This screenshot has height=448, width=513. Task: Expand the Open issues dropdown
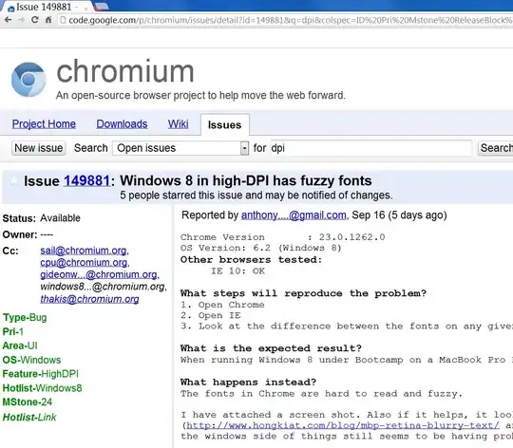point(180,148)
